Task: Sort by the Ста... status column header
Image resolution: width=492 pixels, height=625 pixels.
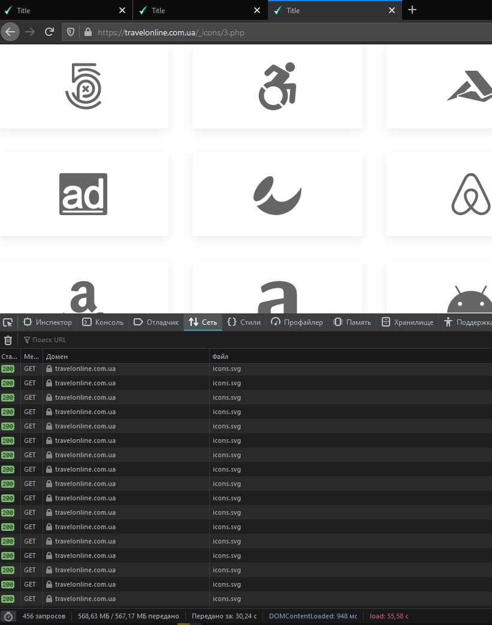Action: [10, 357]
